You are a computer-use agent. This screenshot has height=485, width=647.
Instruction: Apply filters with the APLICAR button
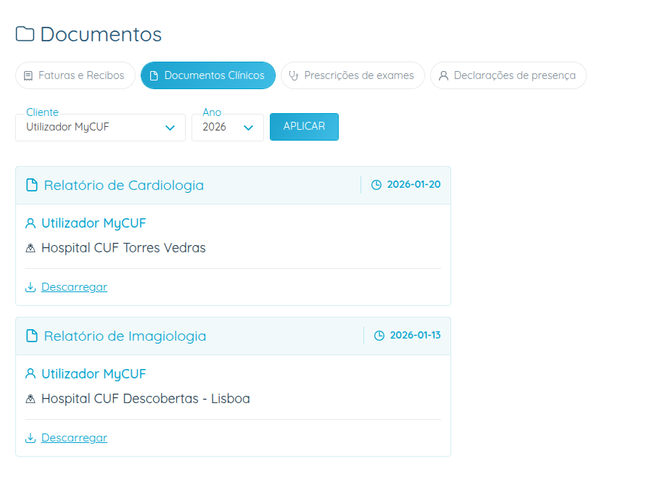click(x=304, y=127)
